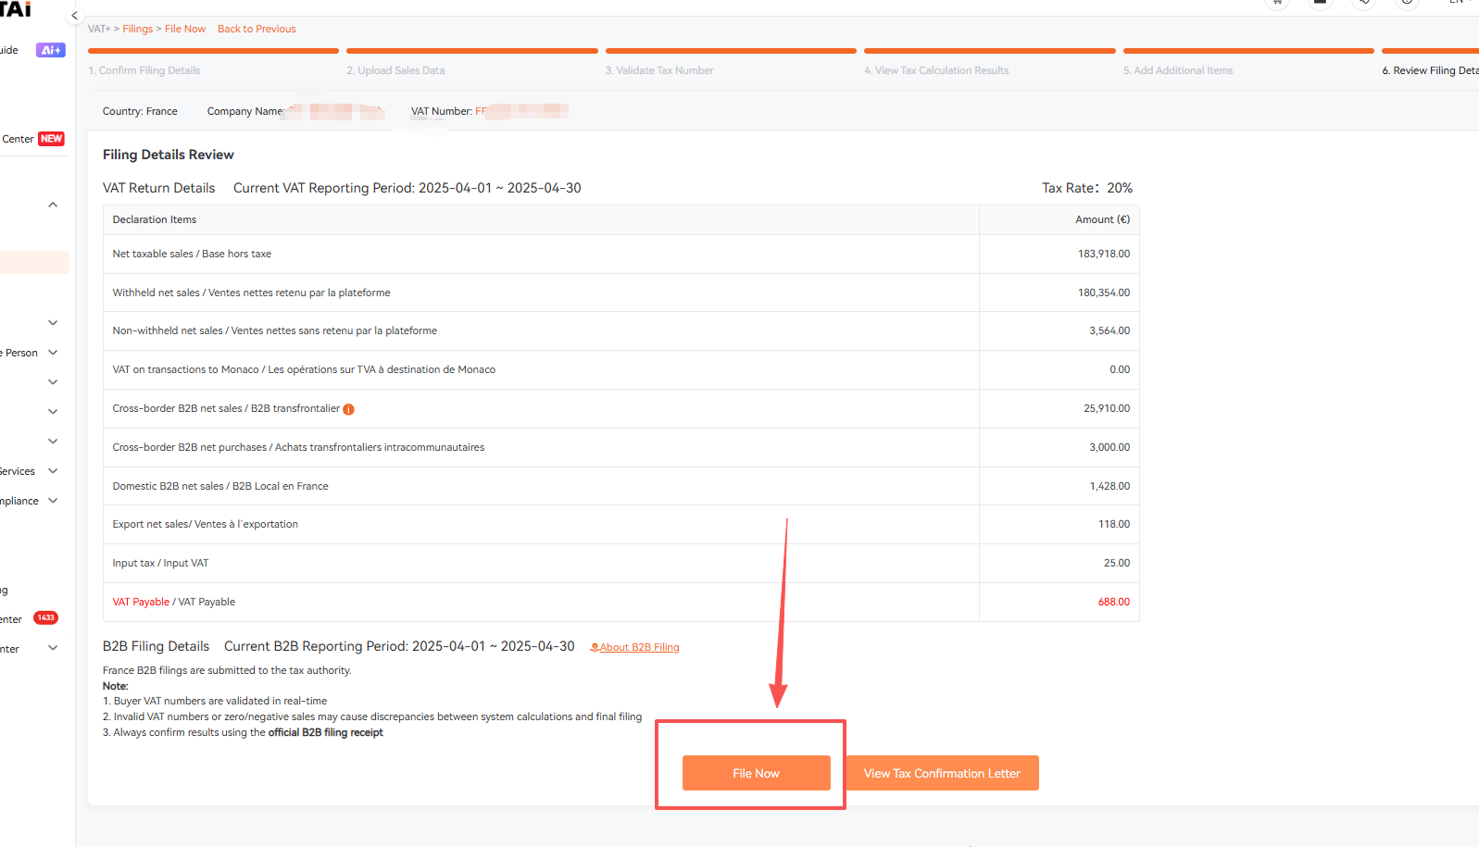
Task: Expand the sidebar chevron just above Person row
Action: [x=53, y=323]
